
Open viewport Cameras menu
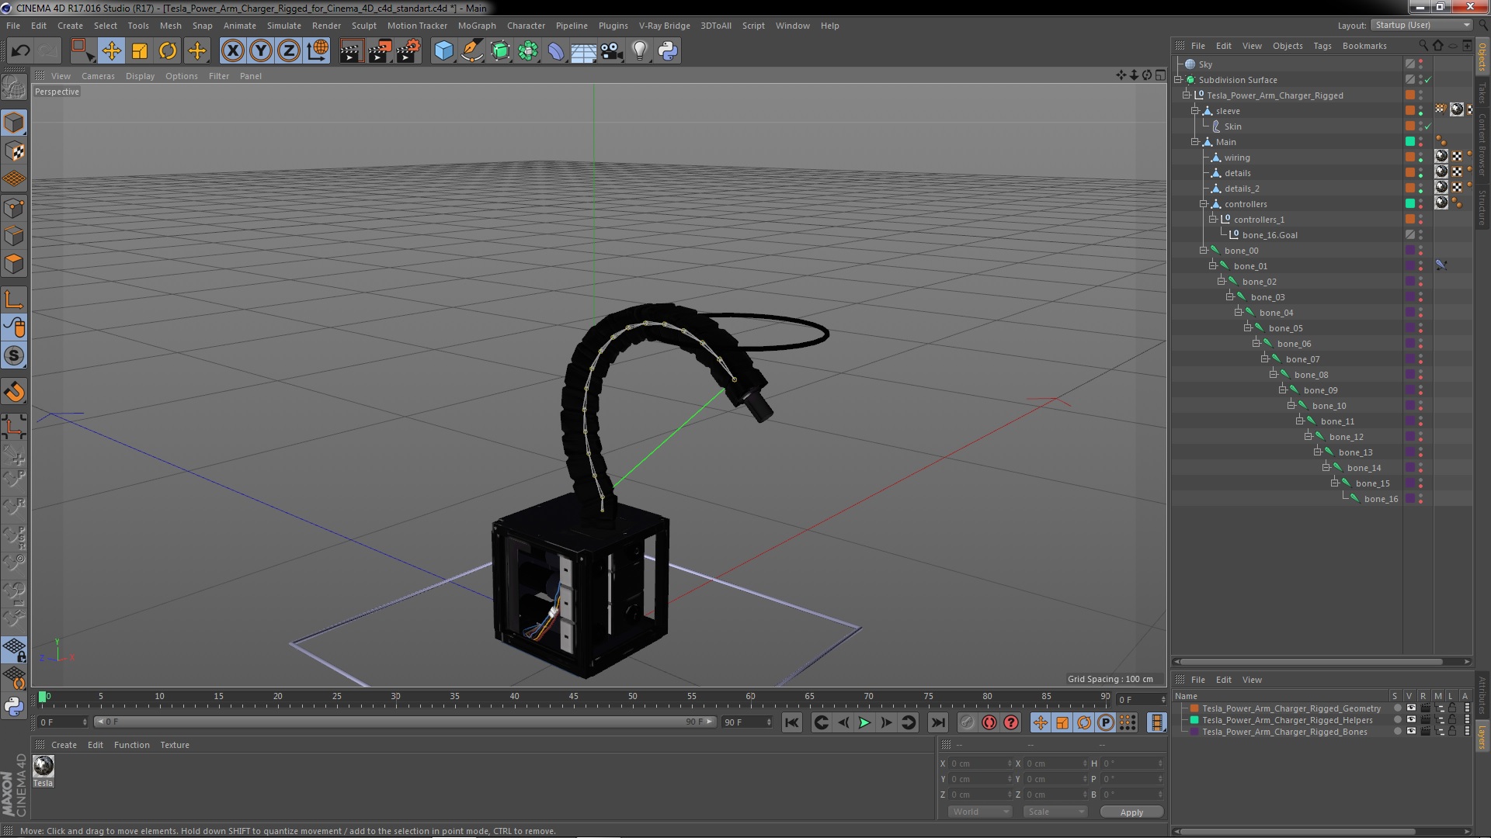pyautogui.click(x=98, y=76)
